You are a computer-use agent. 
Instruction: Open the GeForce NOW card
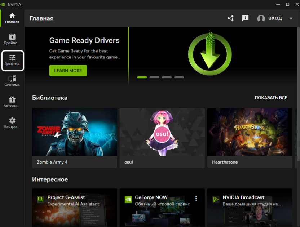coord(162,208)
